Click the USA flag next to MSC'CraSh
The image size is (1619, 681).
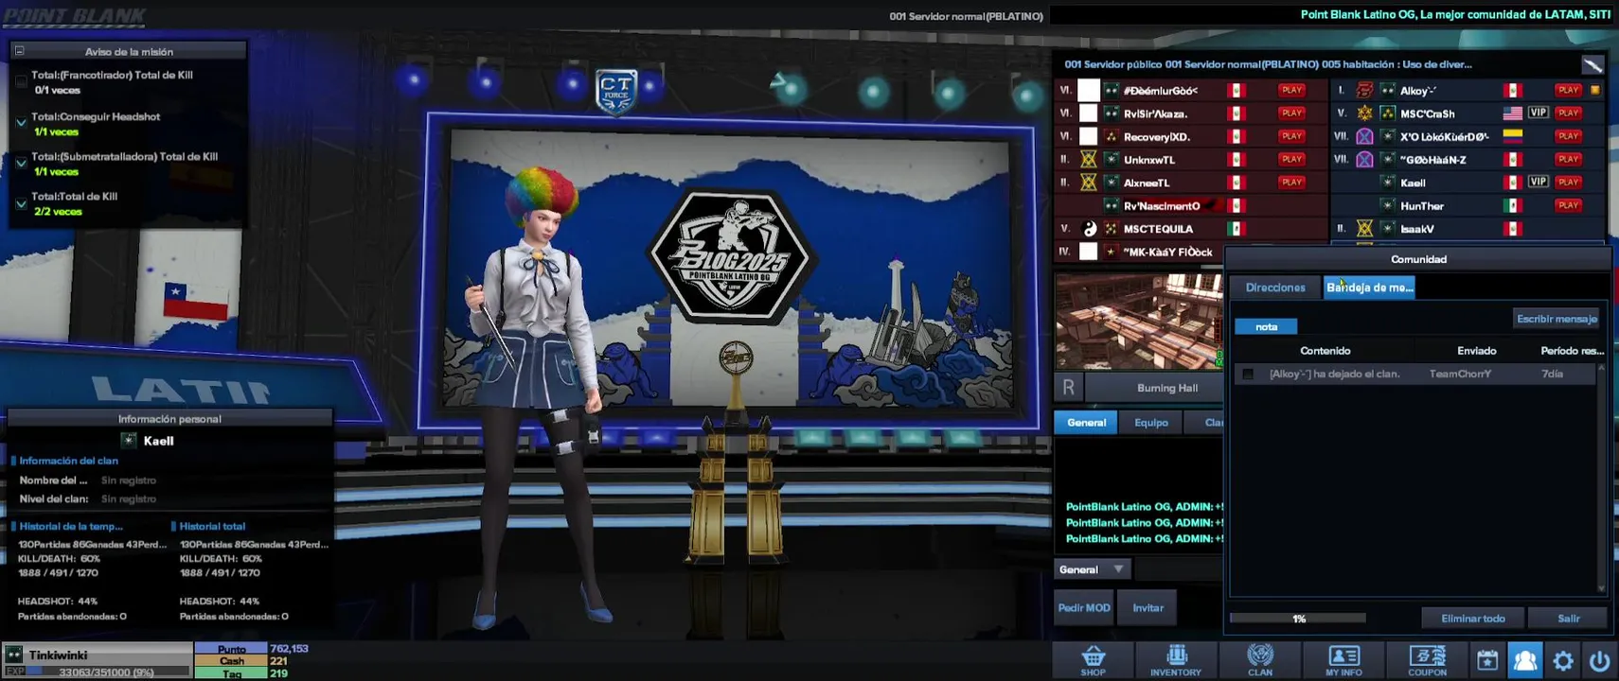point(1512,113)
